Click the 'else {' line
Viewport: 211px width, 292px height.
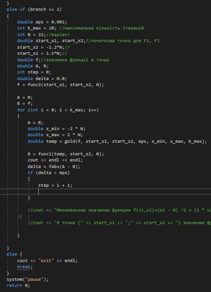[x=15, y=254]
